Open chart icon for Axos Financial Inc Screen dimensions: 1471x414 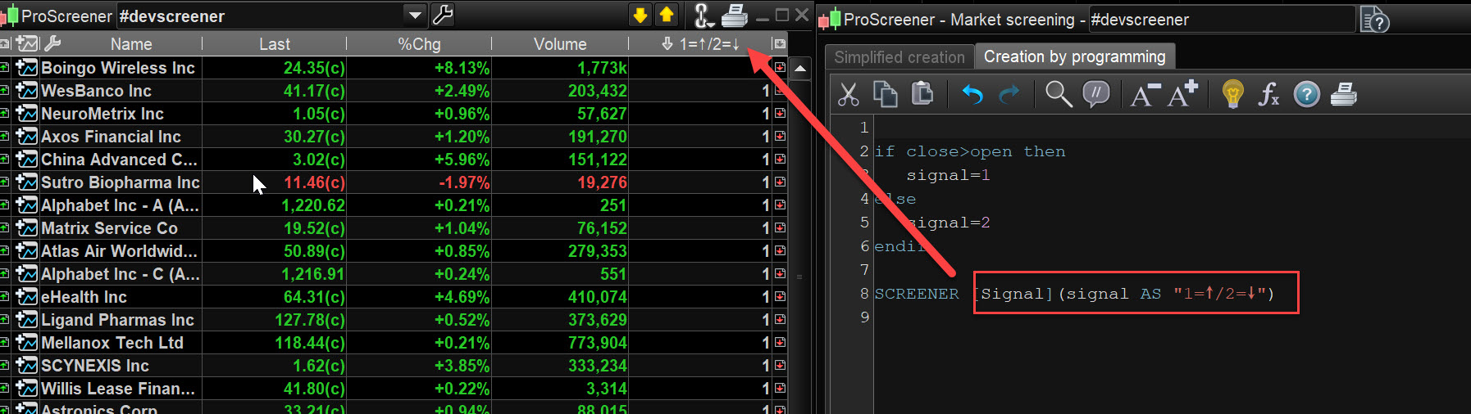pos(27,136)
